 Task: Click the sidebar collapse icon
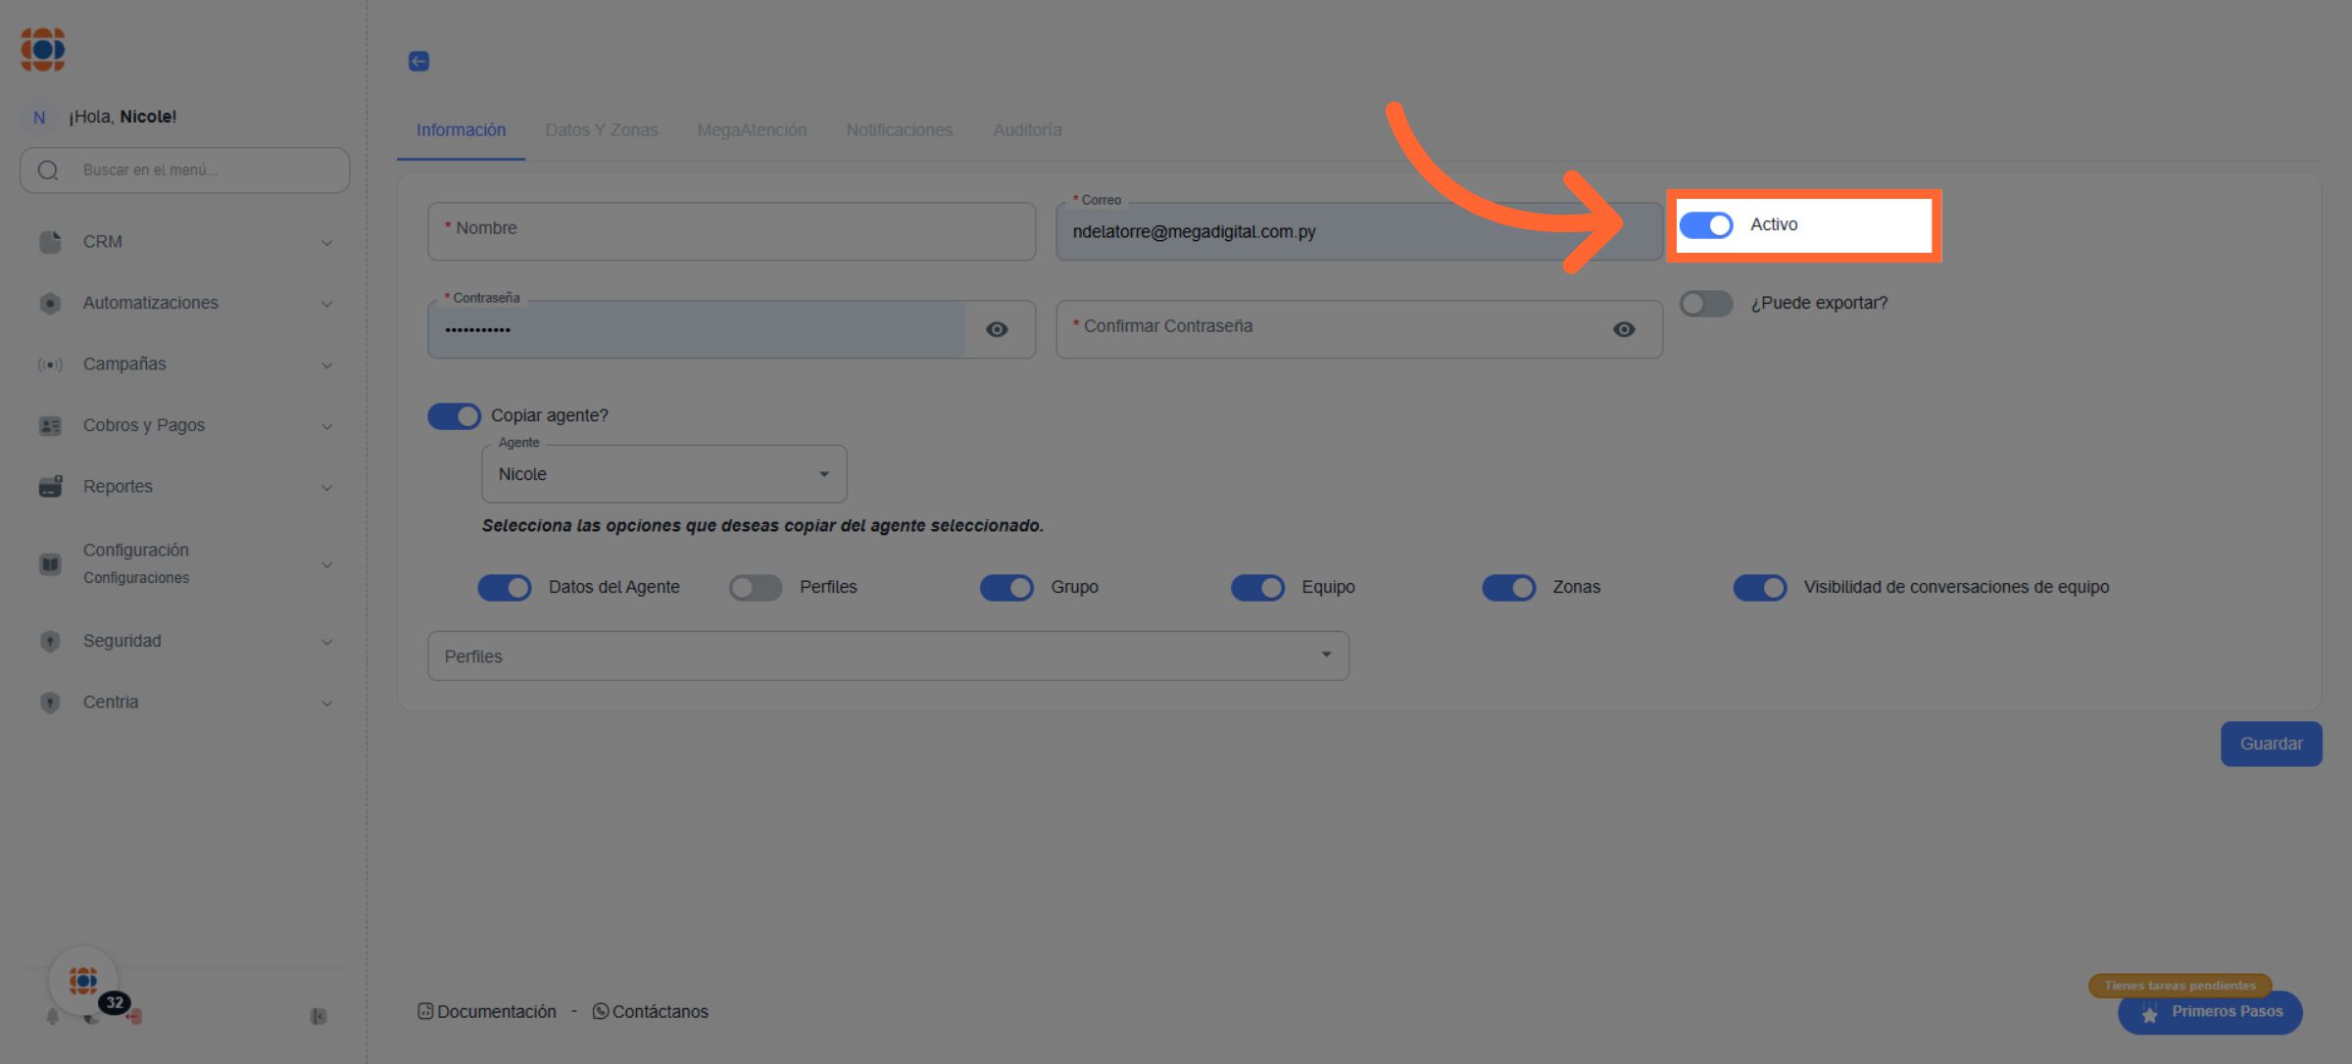[x=318, y=1016]
